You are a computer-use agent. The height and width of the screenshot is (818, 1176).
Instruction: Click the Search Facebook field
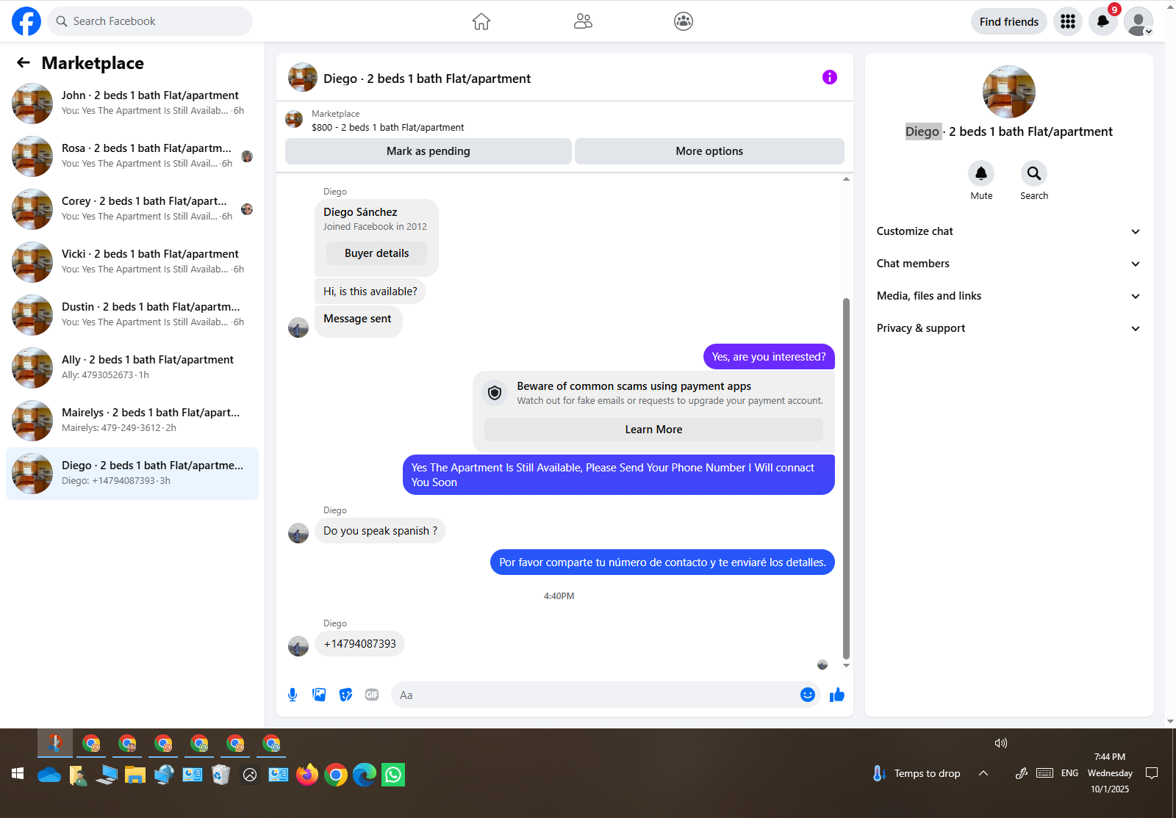(150, 21)
